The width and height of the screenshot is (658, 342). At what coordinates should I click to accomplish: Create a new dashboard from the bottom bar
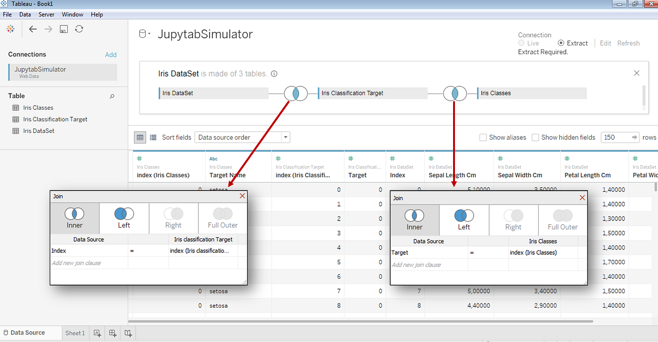coord(113,333)
